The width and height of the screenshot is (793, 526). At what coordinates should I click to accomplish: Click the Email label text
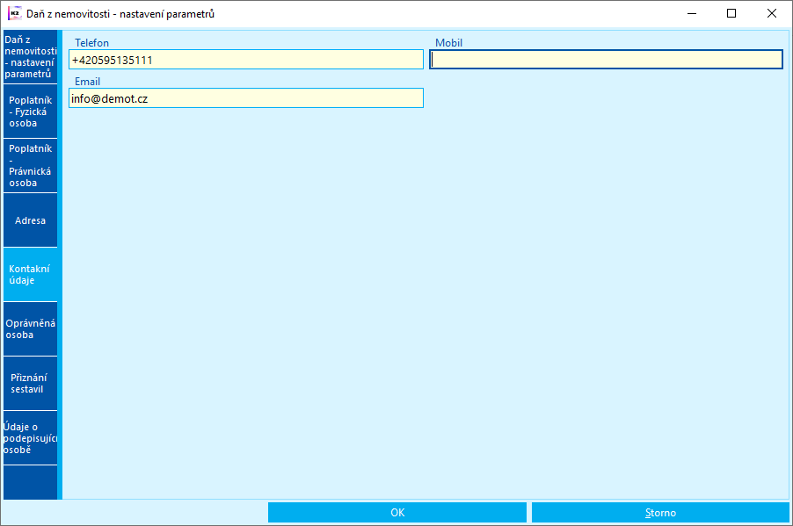[x=88, y=82]
